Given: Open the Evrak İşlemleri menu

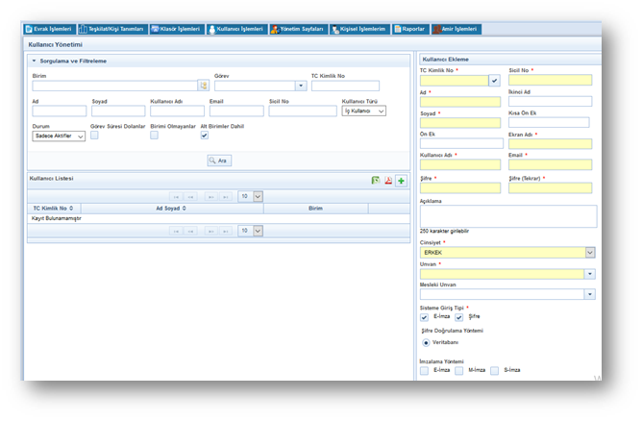Looking at the screenshot, I should (x=47, y=29).
